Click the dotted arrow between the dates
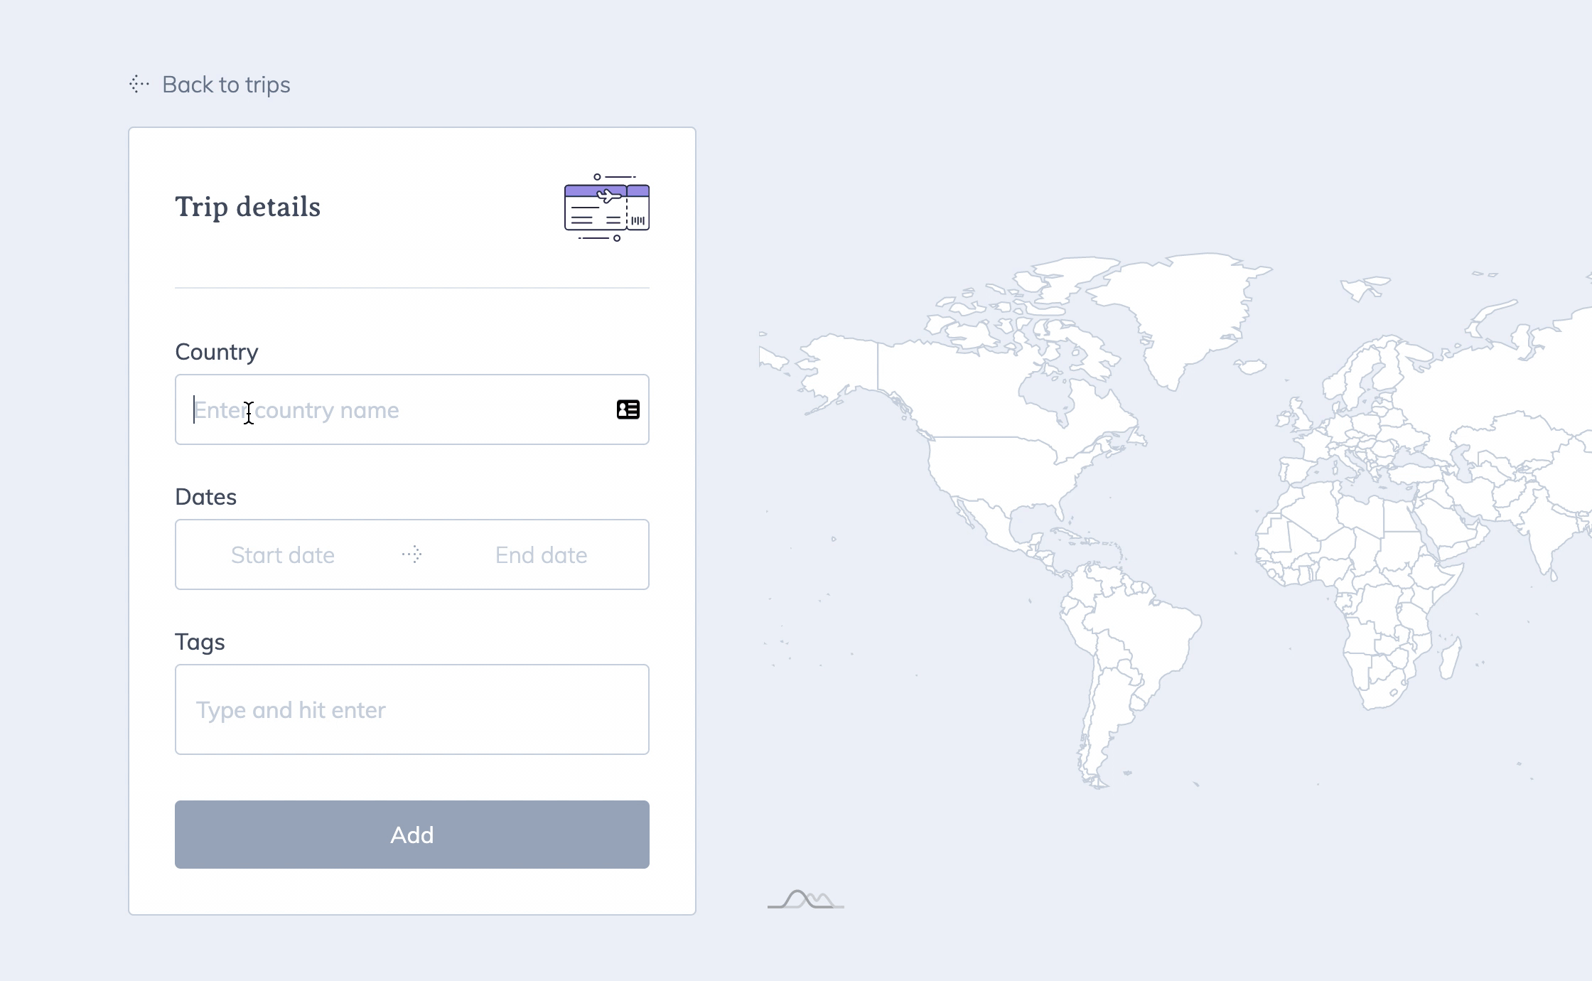The width and height of the screenshot is (1592, 981). 412,554
